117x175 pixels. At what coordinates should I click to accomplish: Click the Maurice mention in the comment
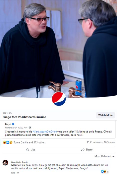coord(16,165)
